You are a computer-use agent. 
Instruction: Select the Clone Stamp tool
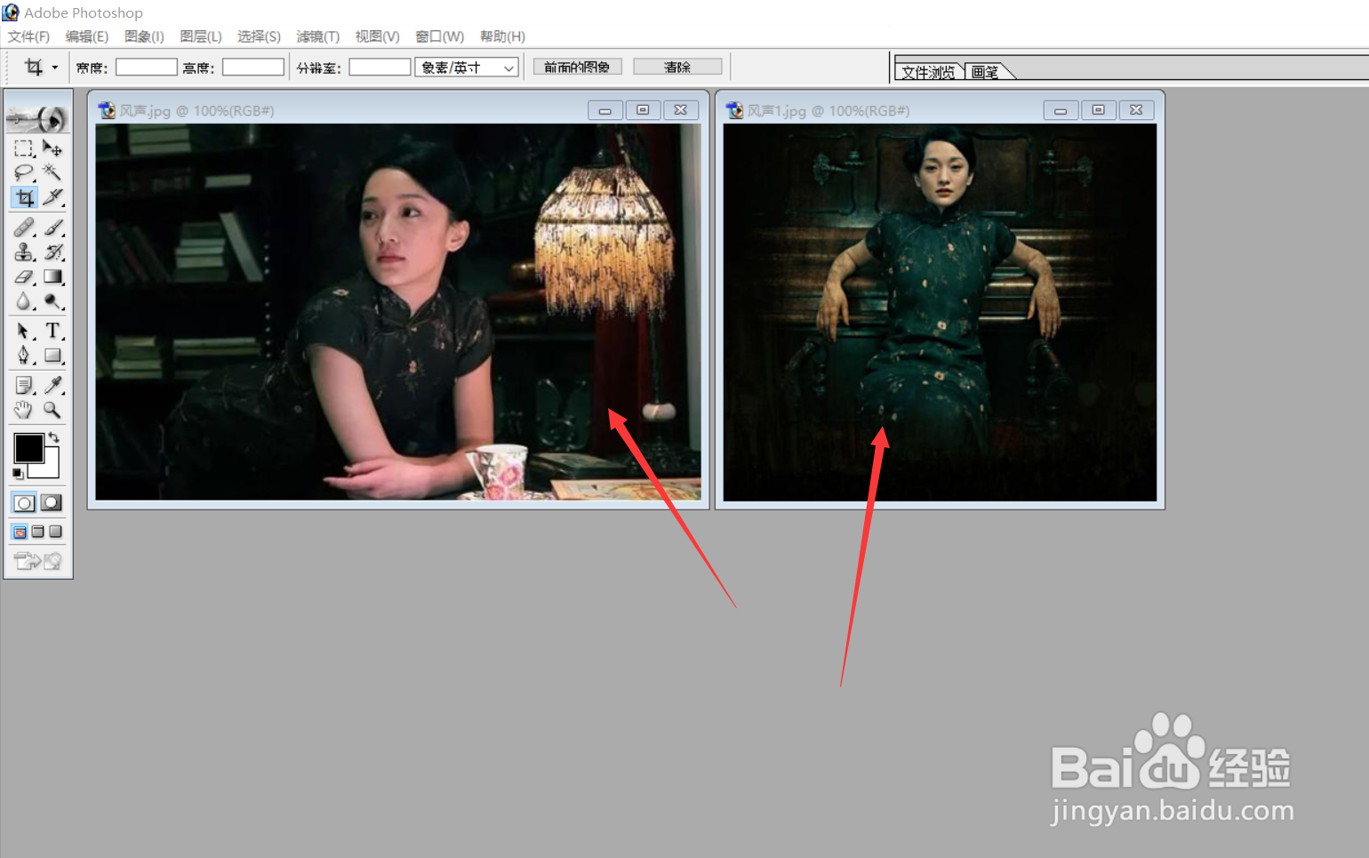click(24, 253)
